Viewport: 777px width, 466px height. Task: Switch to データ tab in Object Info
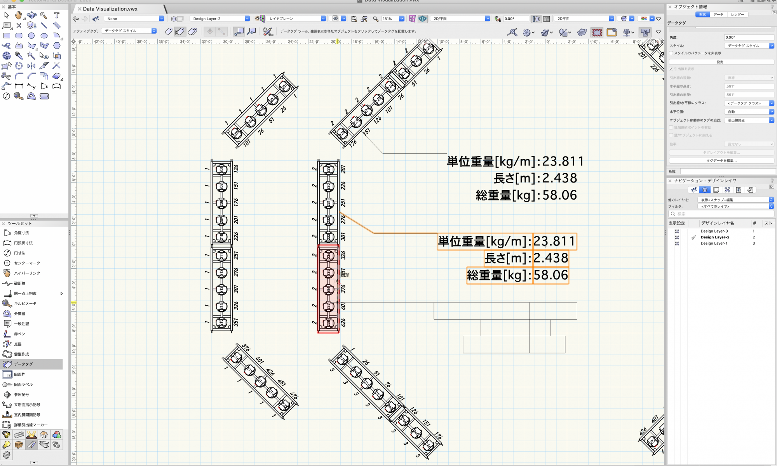[718, 15]
